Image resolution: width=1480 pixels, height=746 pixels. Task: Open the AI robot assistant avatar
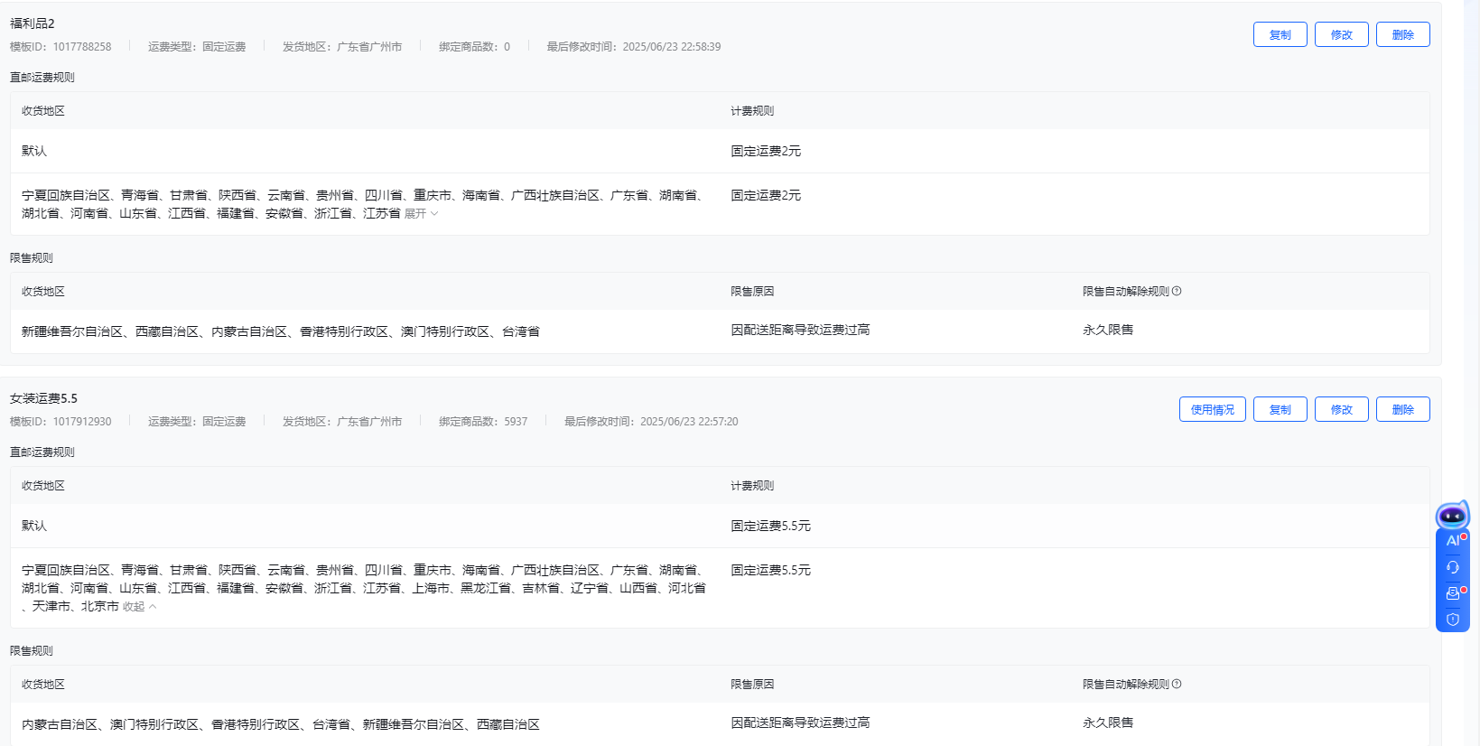point(1452,516)
